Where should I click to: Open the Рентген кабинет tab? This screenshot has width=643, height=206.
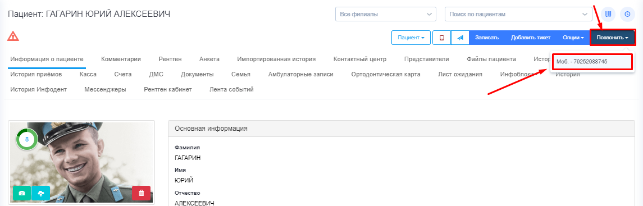pos(168,89)
